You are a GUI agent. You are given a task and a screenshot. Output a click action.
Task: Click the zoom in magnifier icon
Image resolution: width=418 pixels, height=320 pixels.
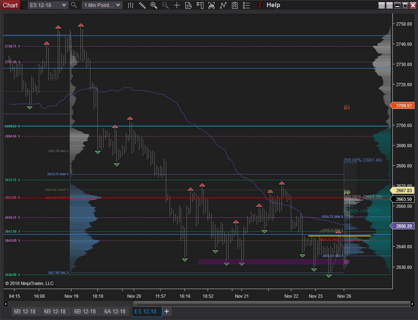[x=154, y=5]
